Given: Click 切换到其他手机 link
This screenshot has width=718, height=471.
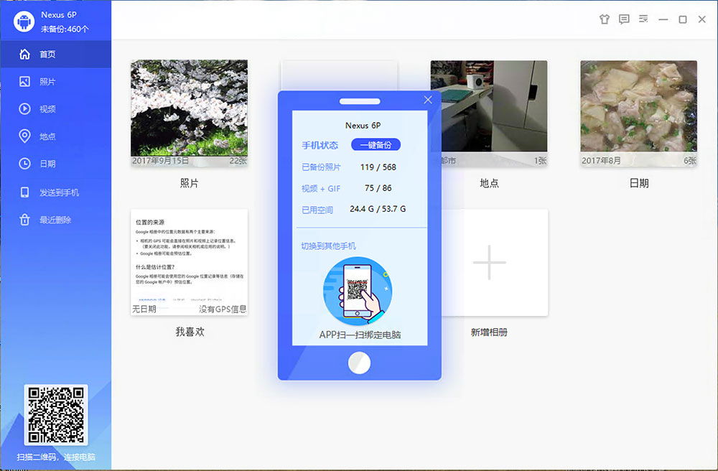Looking at the screenshot, I should (328, 246).
